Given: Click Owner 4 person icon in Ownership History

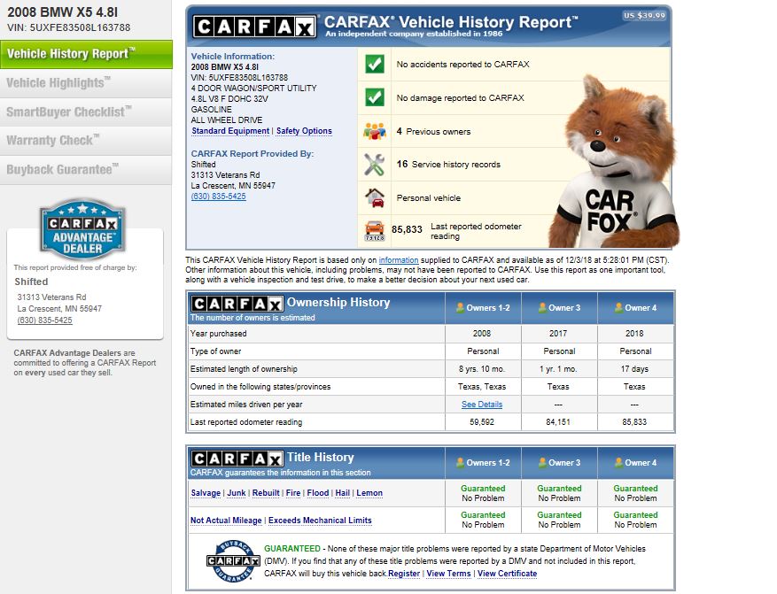Looking at the screenshot, I should (618, 307).
